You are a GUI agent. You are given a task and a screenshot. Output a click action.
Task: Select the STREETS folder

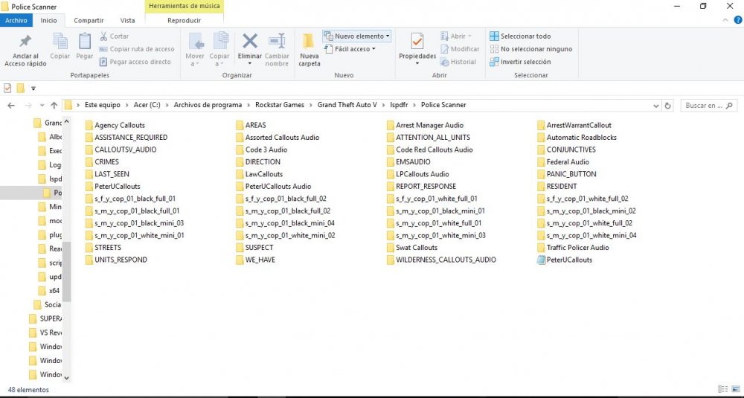tap(103, 248)
